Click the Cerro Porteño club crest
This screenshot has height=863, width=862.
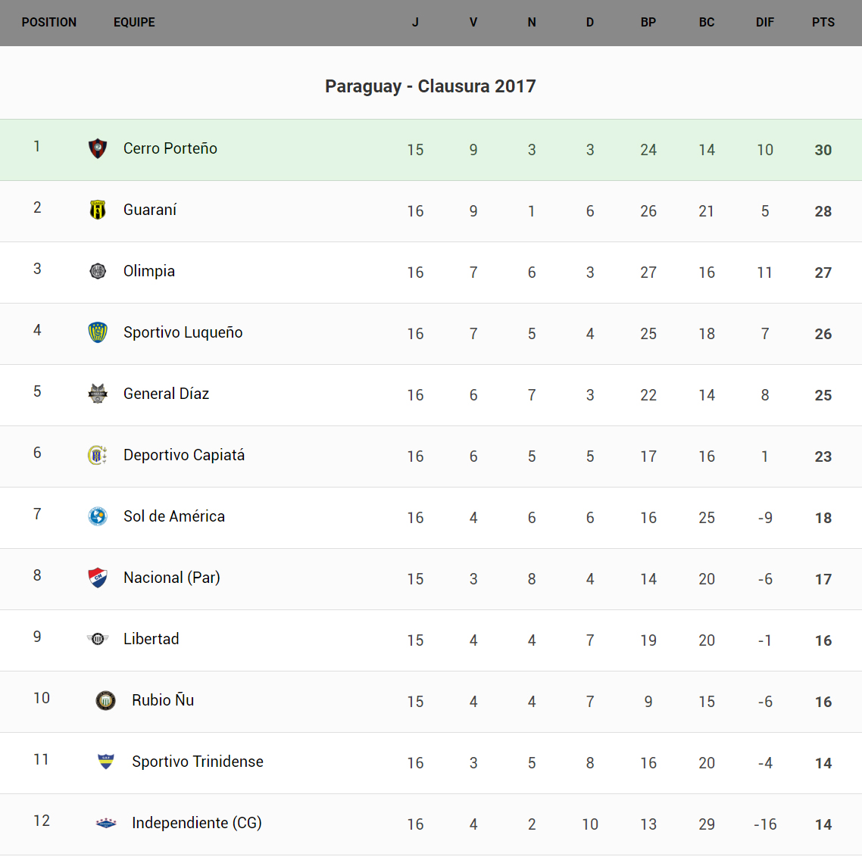[x=98, y=148]
